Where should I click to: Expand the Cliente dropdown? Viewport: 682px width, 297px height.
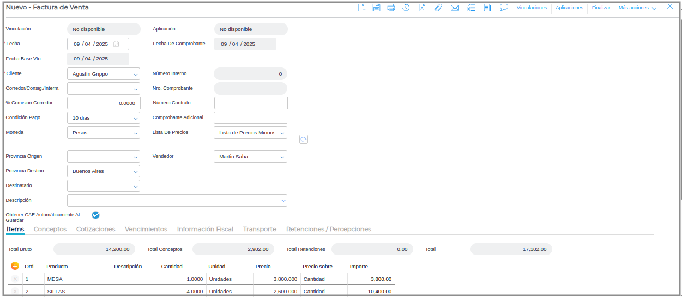(135, 74)
